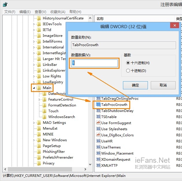Viewport: 182px width, 181px height.
Task: Click the ImageStore folder icon
Action: click(x=39, y=36)
